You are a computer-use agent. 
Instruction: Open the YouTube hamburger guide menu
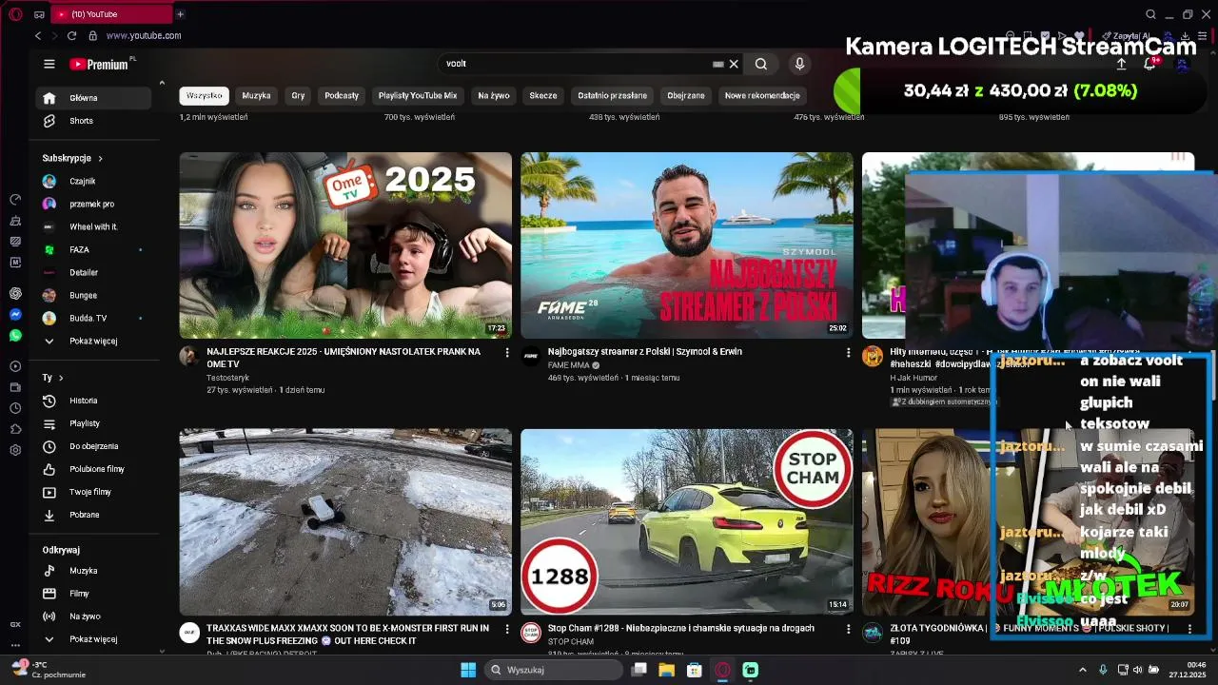click(49, 64)
